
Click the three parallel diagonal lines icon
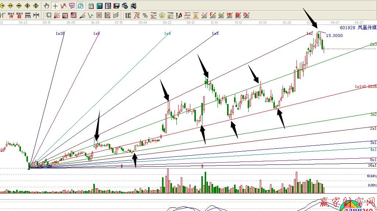pyautogui.click(x=116, y=15)
